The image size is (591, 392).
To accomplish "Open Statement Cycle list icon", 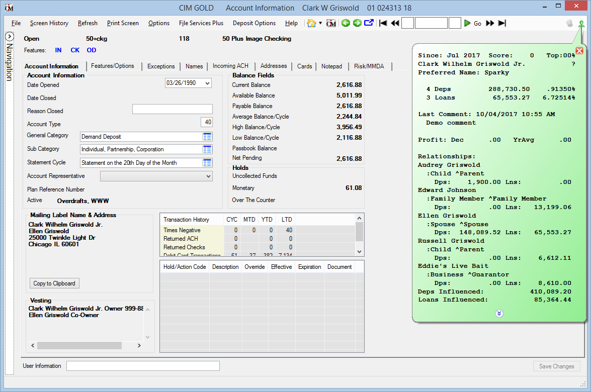I will point(207,163).
